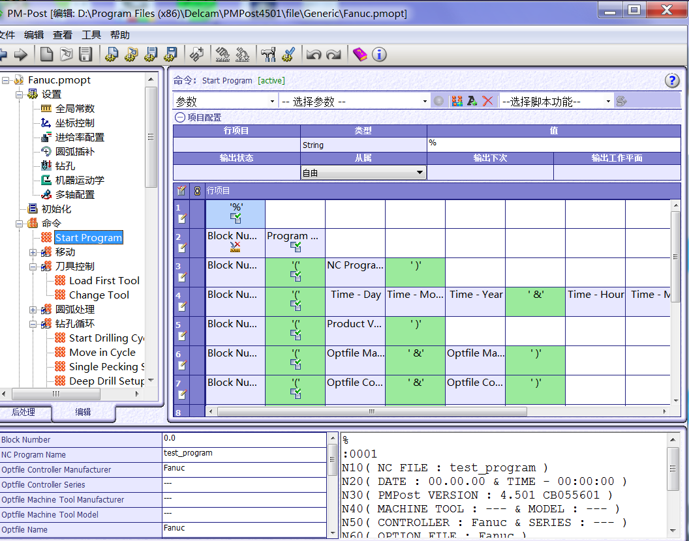Open the 查看 menu

(63, 35)
